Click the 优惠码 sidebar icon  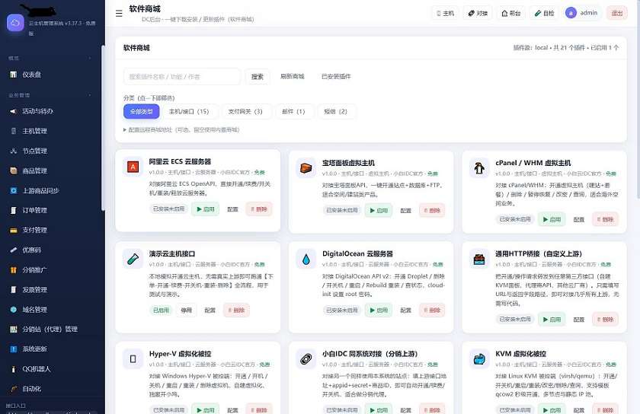tap(14, 250)
